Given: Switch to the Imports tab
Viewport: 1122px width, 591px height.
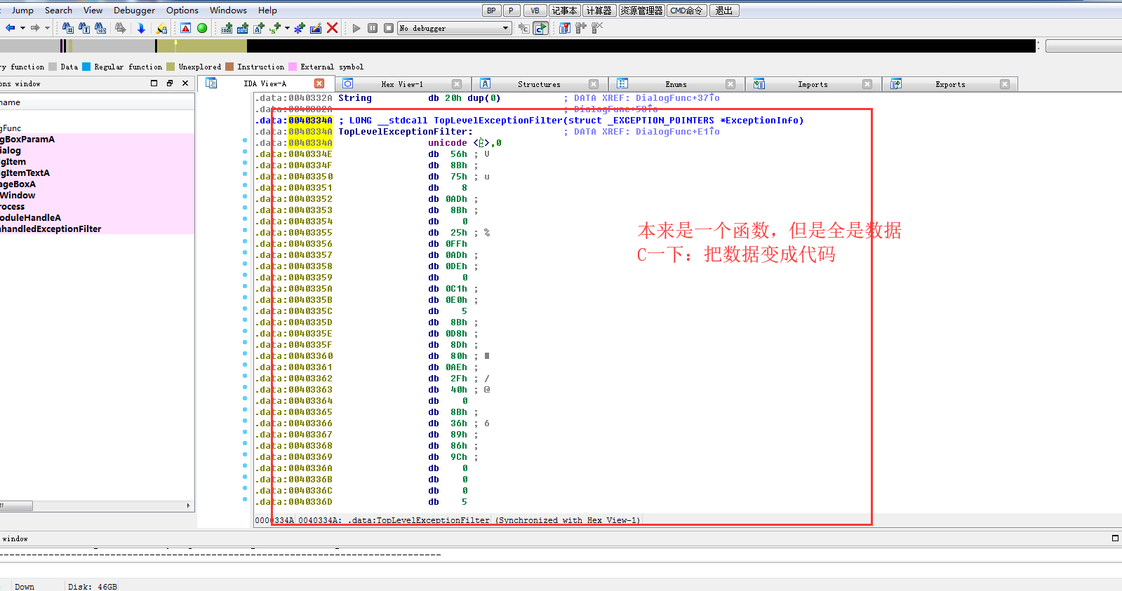Looking at the screenshot, I should point(813,84).
